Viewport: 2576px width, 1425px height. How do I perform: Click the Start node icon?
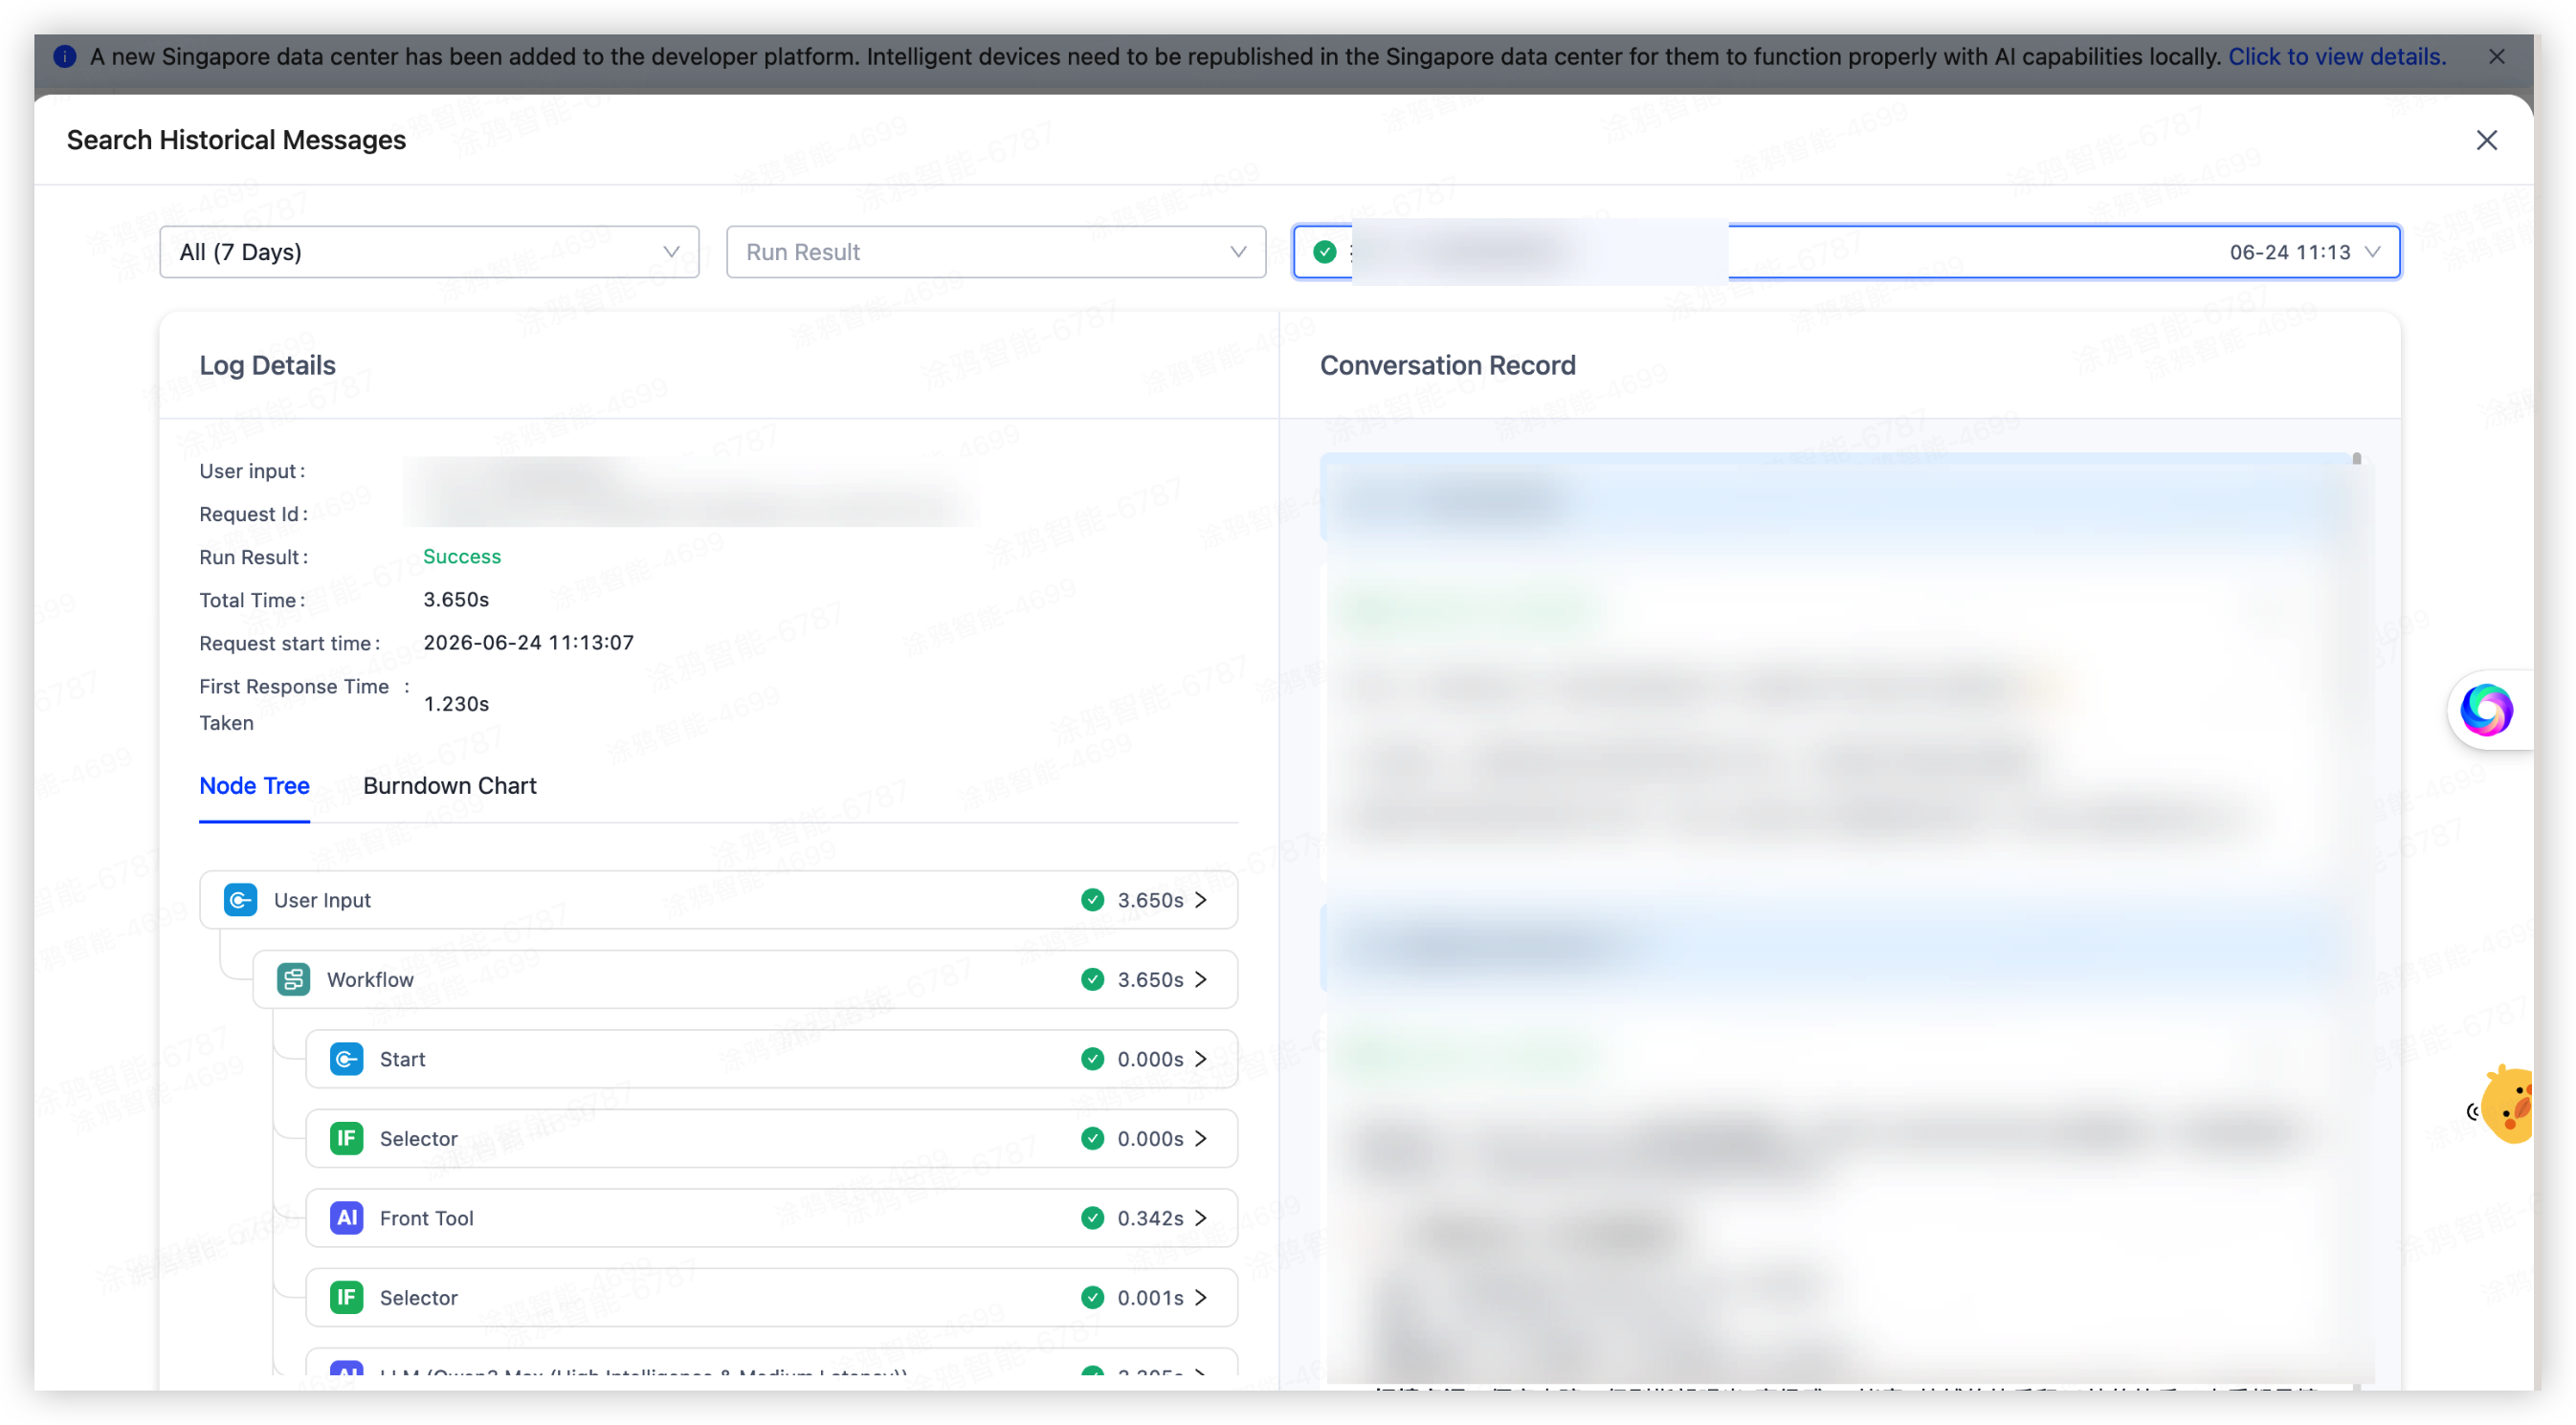346,1059
